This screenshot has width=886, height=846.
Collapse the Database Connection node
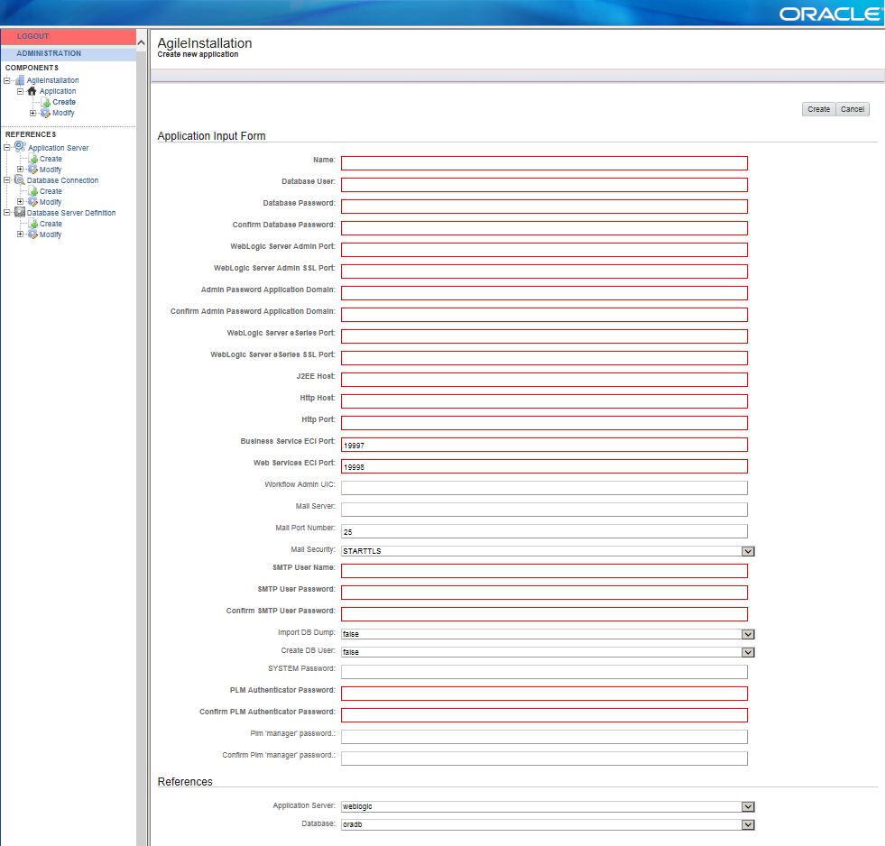tap(7, 180)
